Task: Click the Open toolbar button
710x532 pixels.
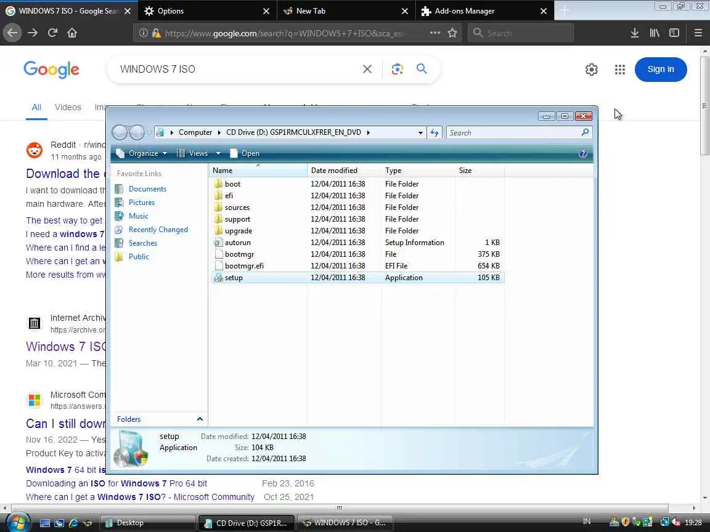Action: tap(245, 153)
